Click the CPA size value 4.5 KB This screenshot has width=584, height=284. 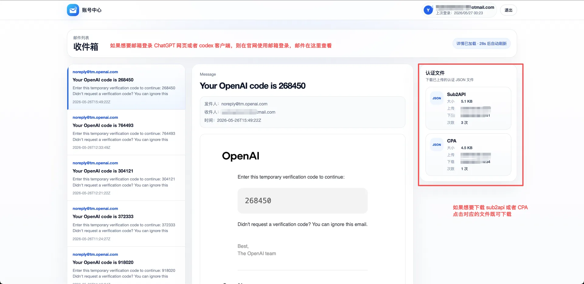click(467, 148)
